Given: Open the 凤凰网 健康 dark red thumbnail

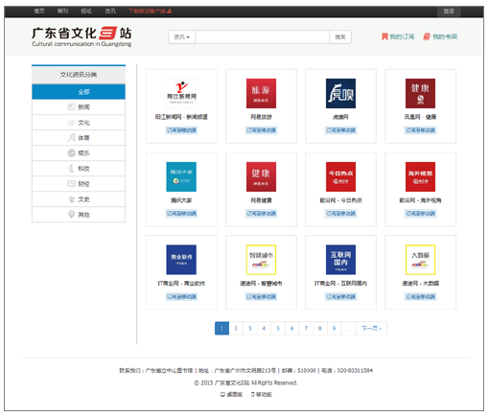Looking at the screenshot, I should coord(420,93).
